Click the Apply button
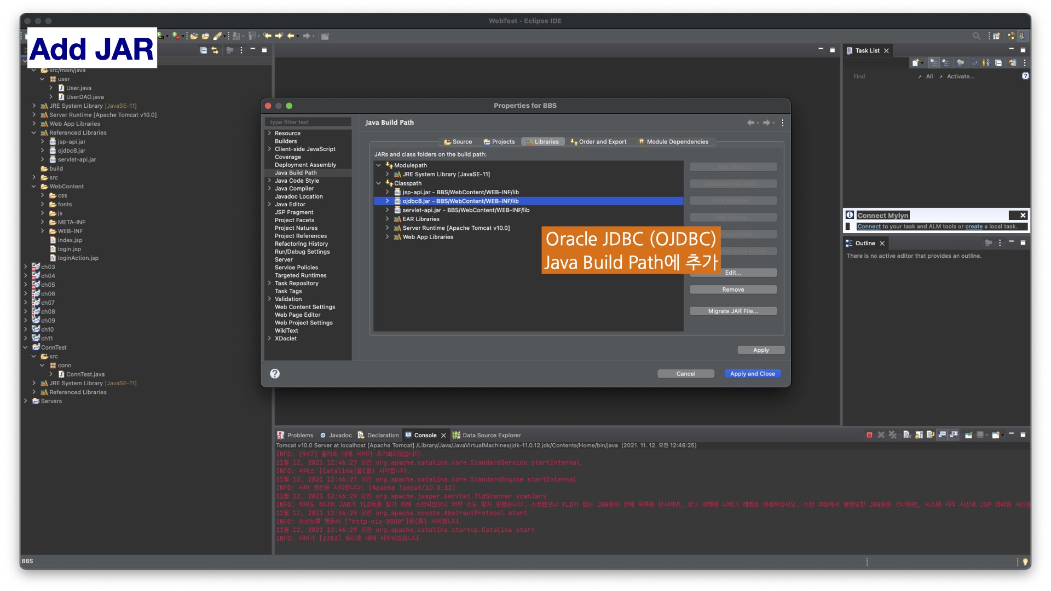The height and width of the screenshot is (591, 1051). coord(761,350)
